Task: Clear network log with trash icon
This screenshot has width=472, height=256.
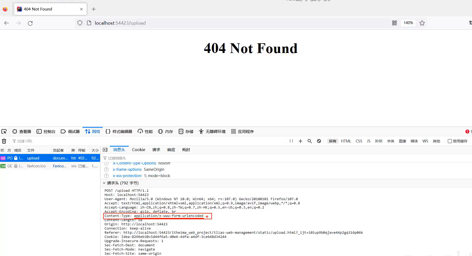Action: click(x=4, y=141)
